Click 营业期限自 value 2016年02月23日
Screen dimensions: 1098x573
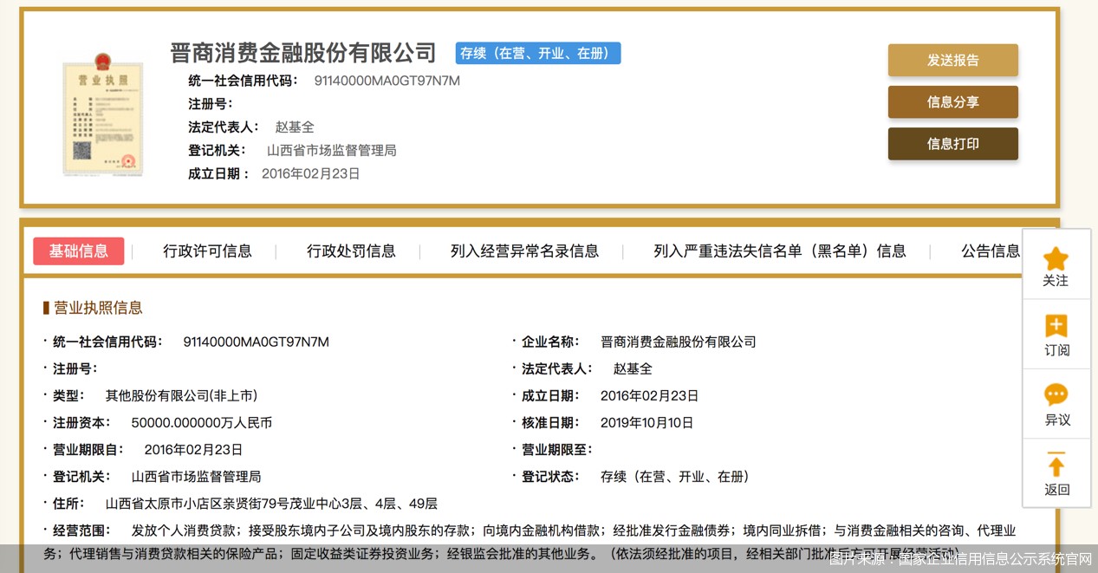[x=193, y=450]
